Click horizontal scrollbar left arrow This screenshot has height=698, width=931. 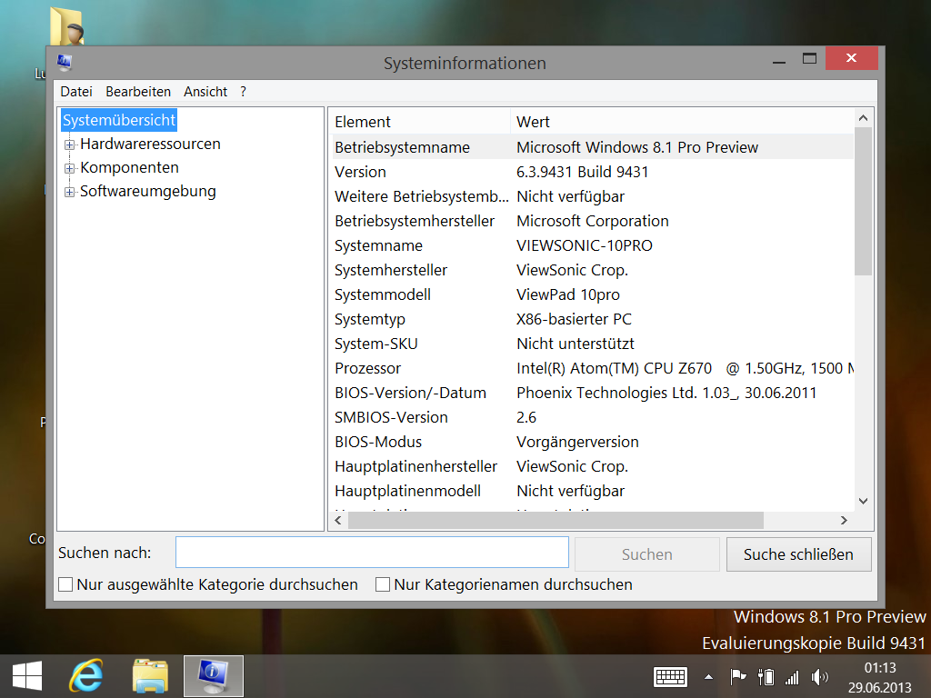tap(338, 521)
